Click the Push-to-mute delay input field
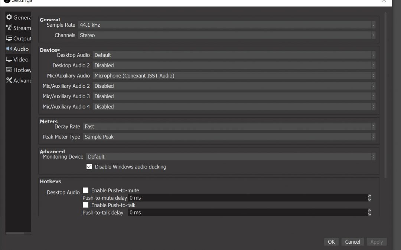Image resolution: width=401 pixels, height=250 pixels. click(x=247, y=198)
